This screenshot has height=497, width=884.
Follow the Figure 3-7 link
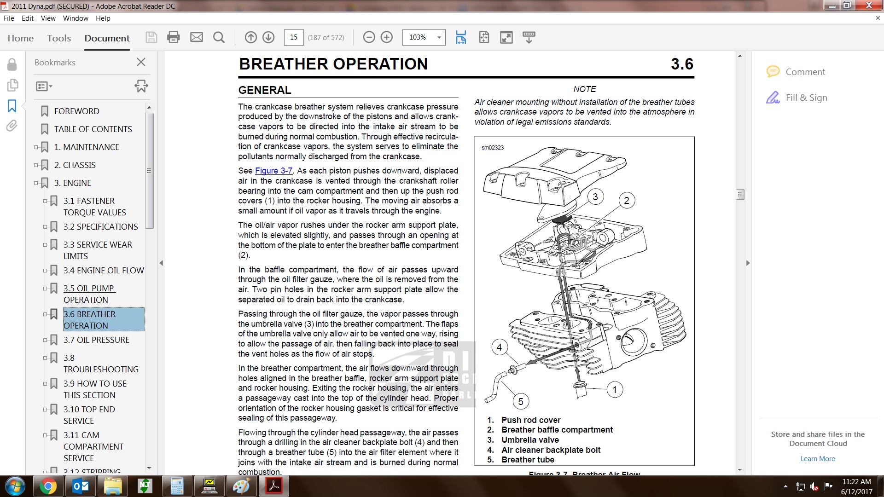point(273,171)
